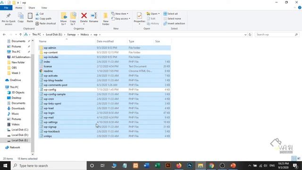Click the taskbar Type here to search box
The height and width of the screenshot is (170, 302).
pyautogui.click(x=49, y=166)
